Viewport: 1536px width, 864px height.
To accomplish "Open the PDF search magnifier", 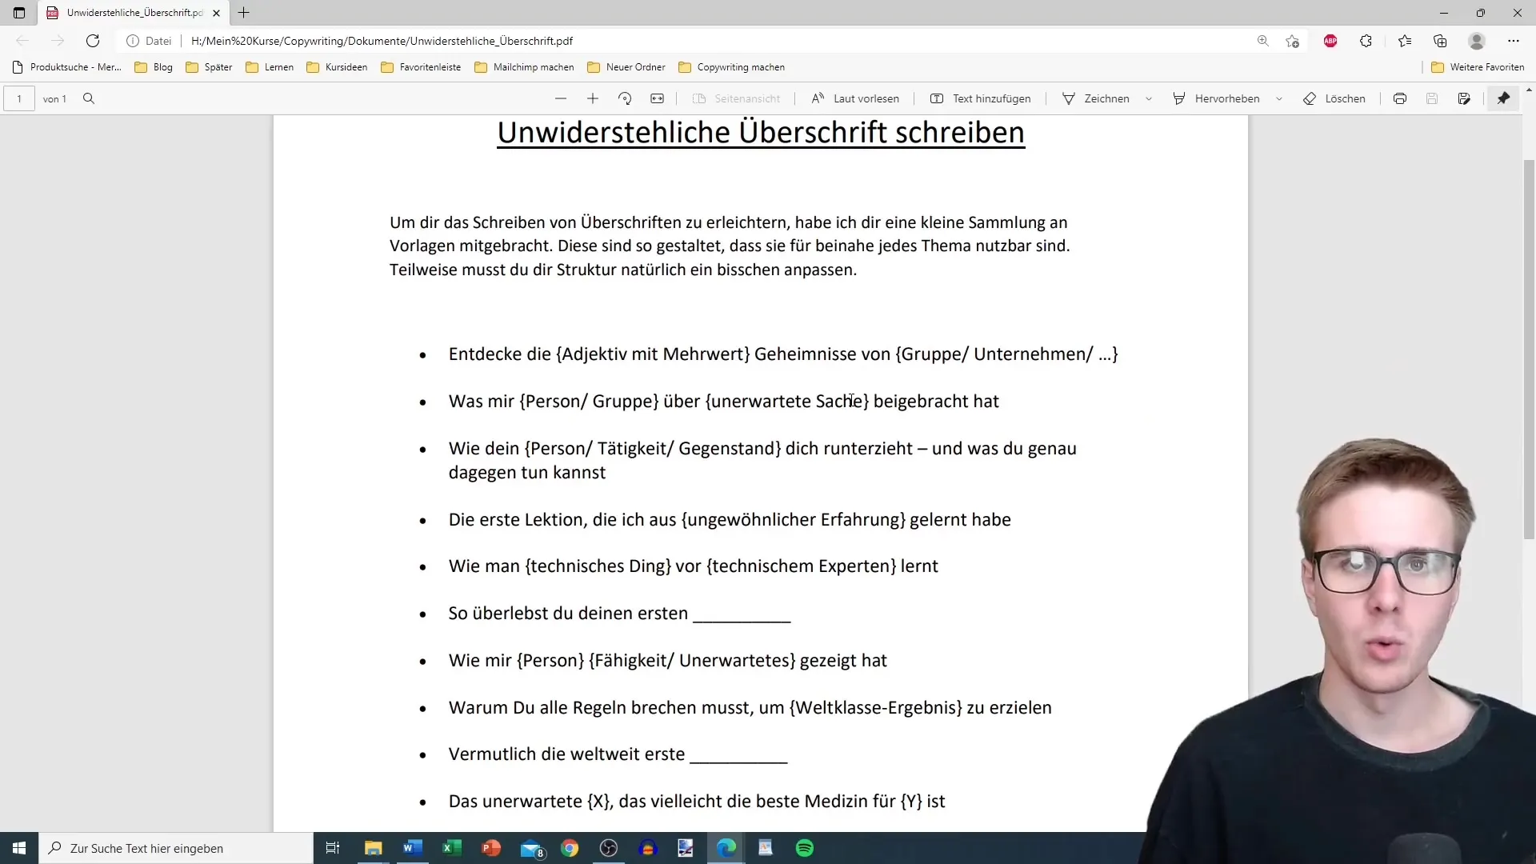I will click(x=89, y=98).
